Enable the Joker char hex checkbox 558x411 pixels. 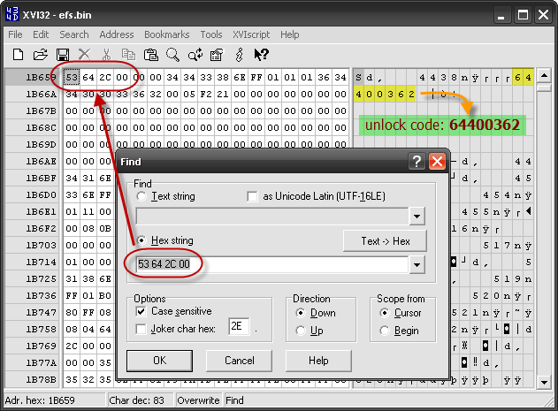(141, 329)
